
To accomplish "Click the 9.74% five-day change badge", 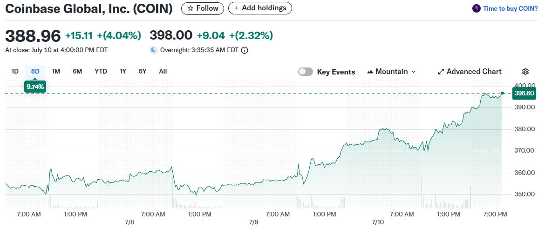I will [35, 87].
